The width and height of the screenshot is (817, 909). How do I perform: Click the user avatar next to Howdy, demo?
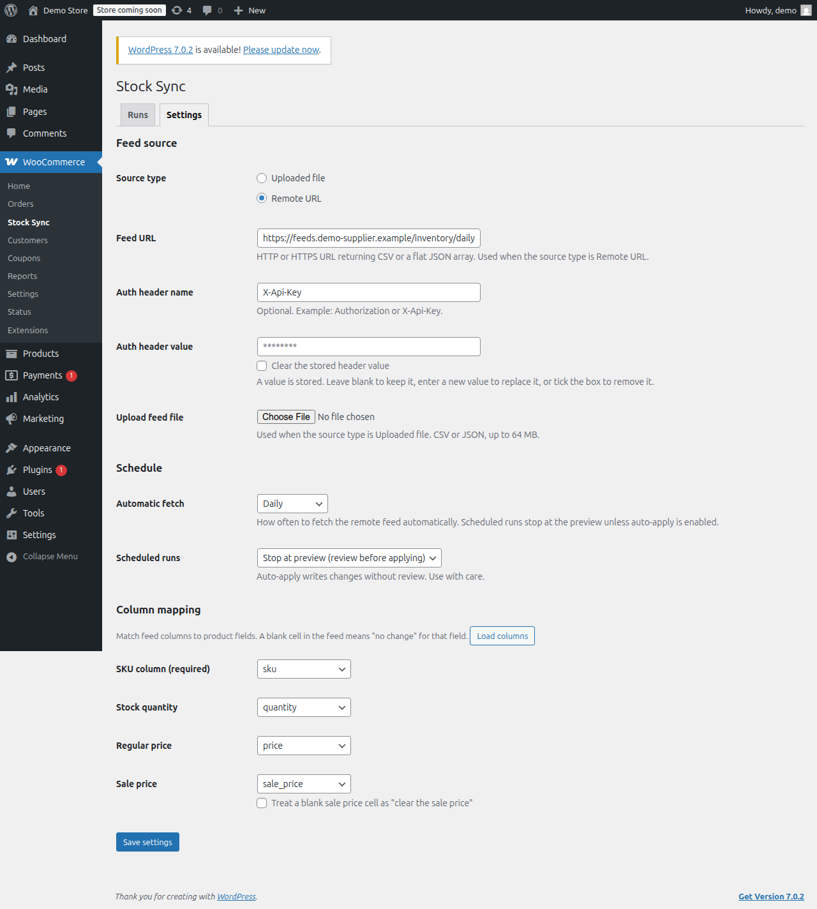[806, 10]
